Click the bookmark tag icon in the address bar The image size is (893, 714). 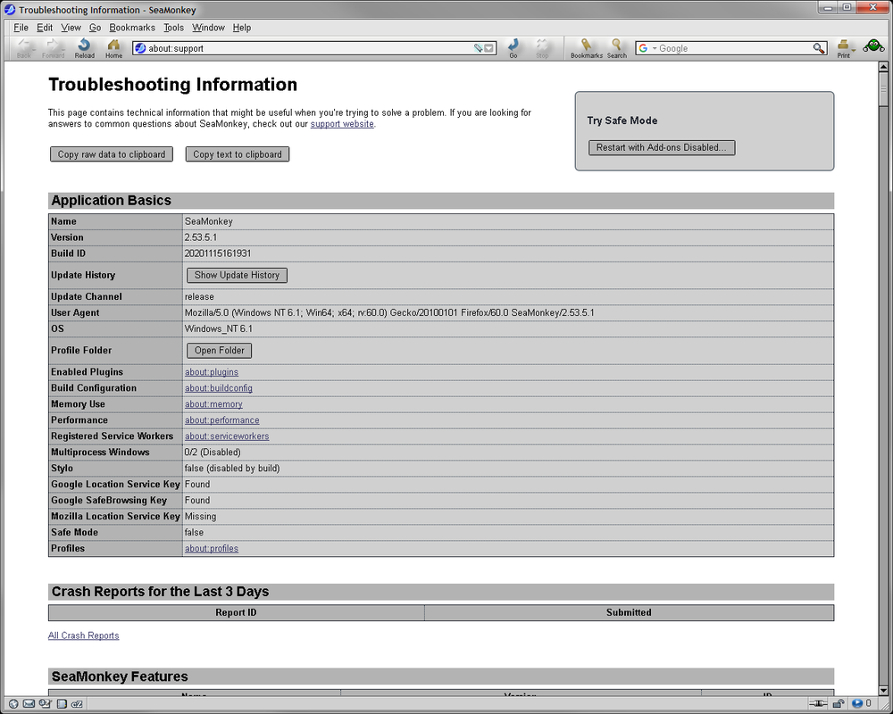pyautogui.click(x=478, y=48)
